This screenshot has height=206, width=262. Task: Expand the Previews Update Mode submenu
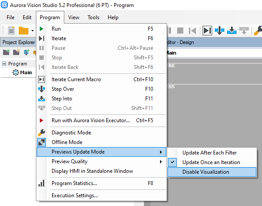(x=101, y=152)
